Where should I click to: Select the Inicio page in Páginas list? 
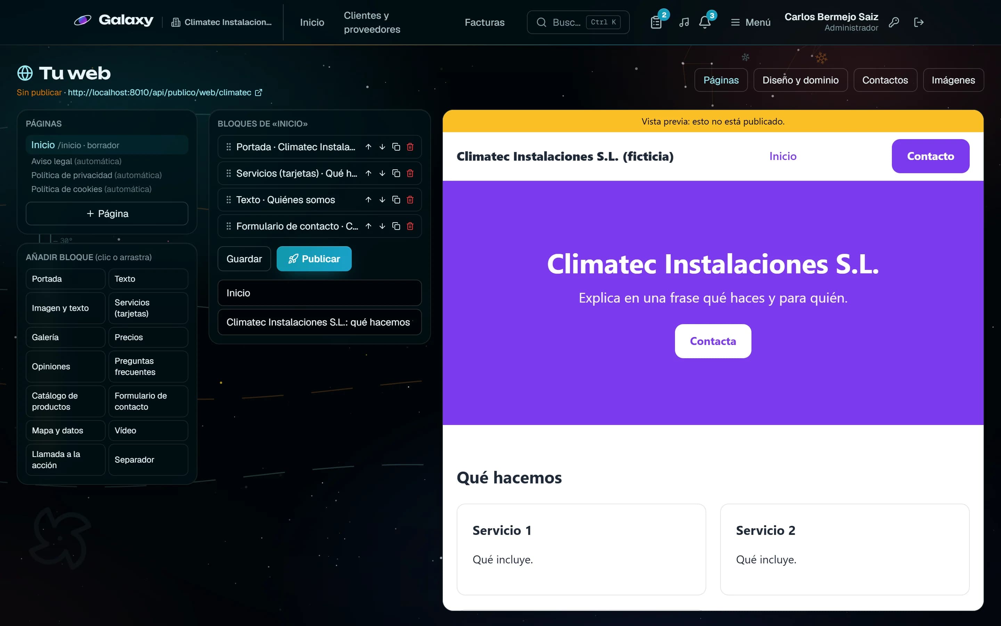point(107,145)
